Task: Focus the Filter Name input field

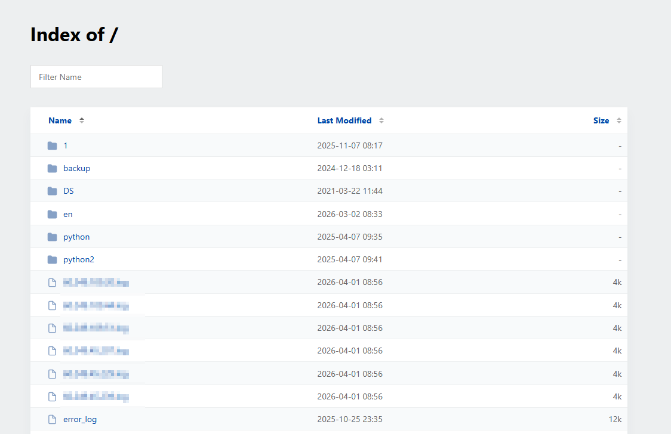Action: pos(96,77)
